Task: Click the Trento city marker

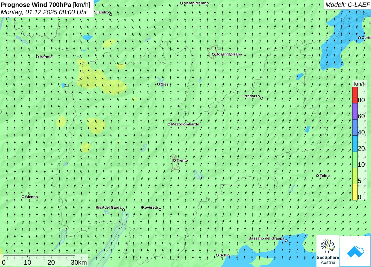Action: [174, 160]
